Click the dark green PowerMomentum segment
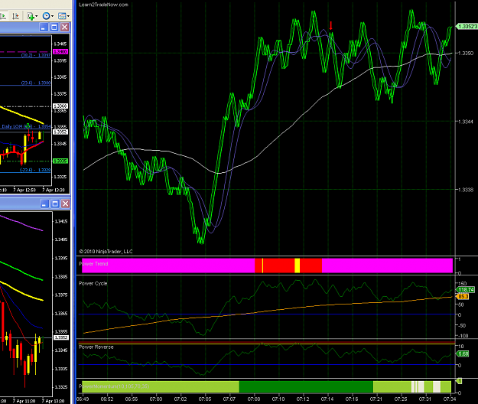 click(306, 386)
